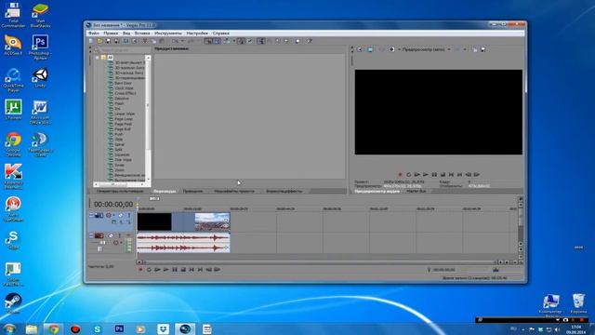The width and height of the screenshot is (595, 335).
Task: Select Page Peel transition in list
Action: [123, 124]
